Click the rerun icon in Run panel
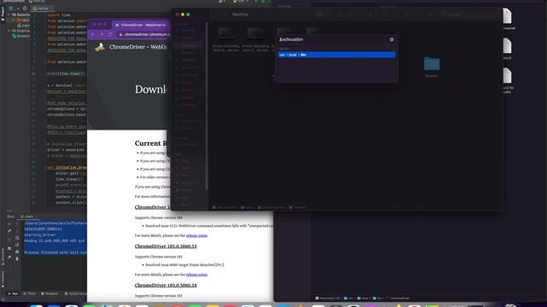 [x=9, y=223]
